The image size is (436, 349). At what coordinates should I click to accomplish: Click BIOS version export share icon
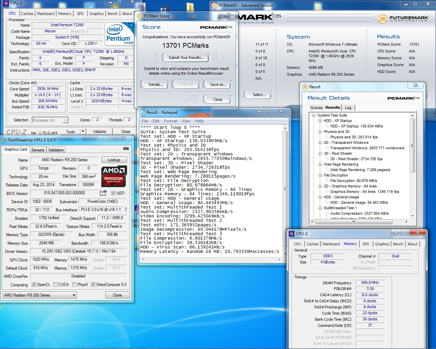coord(104,193)
